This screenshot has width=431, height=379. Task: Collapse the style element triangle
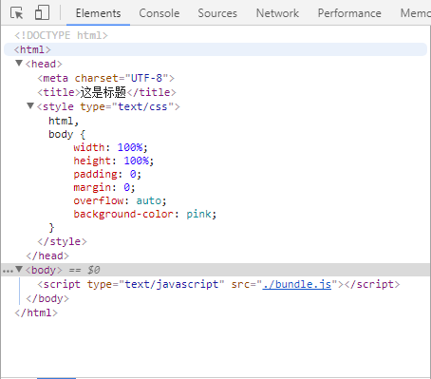coord(30,105)
